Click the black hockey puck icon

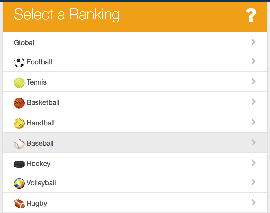click(x=19, y=164)
